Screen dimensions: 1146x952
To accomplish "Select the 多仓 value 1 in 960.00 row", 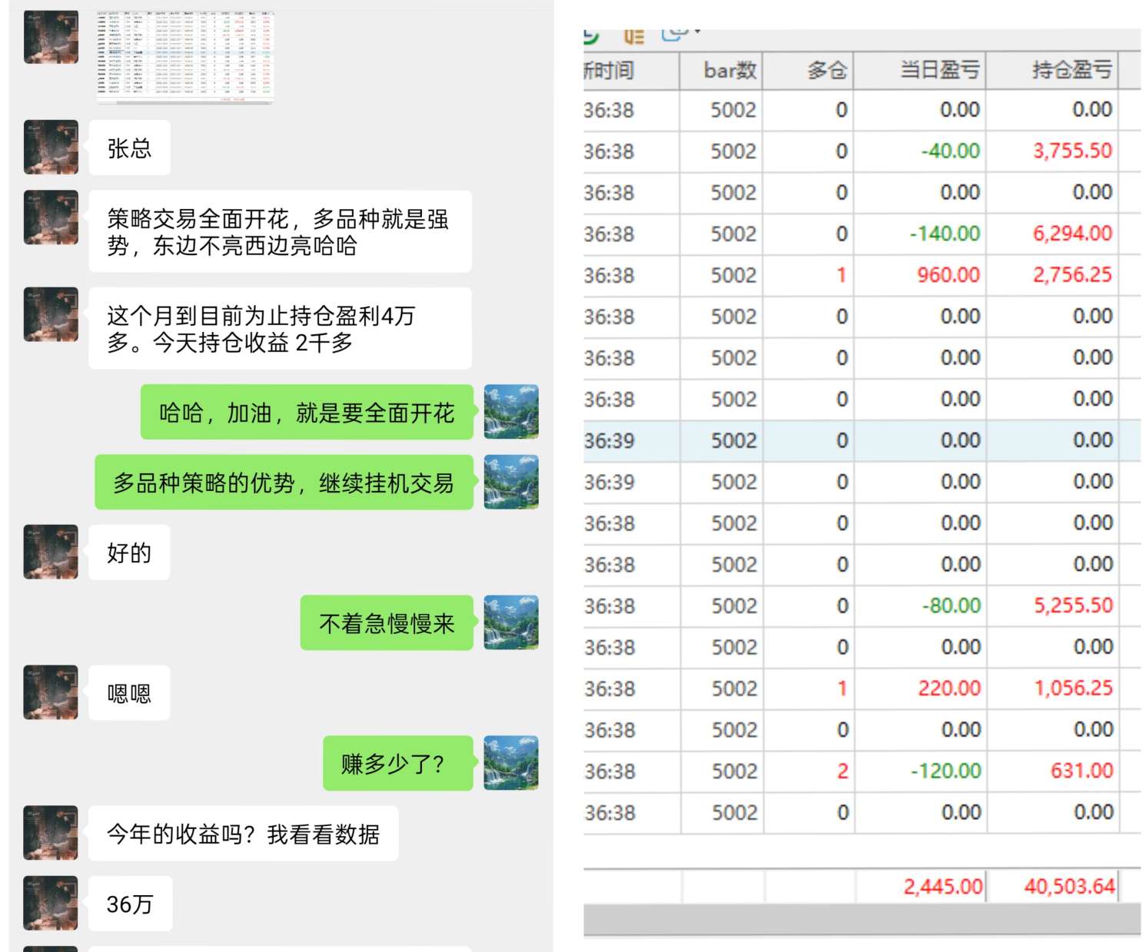I will tap(808, 275).
